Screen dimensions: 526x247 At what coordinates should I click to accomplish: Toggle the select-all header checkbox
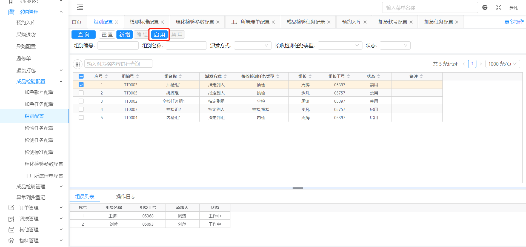pos(81,76)
